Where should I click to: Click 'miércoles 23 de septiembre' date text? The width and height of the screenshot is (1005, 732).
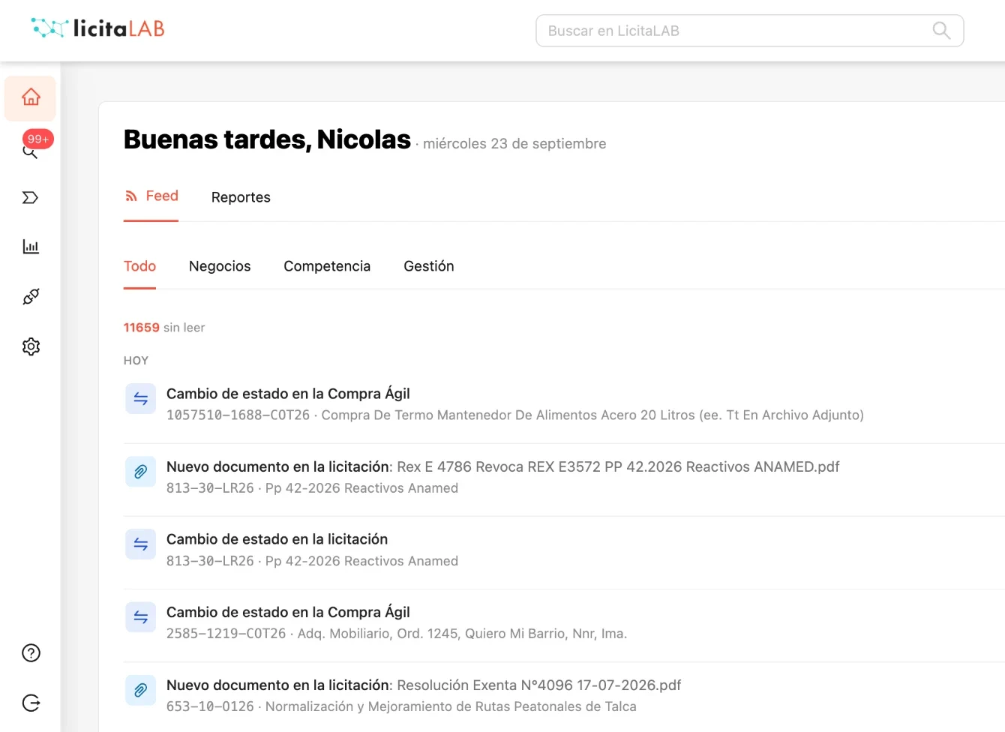pyautogui.click(x=514, y=144)
